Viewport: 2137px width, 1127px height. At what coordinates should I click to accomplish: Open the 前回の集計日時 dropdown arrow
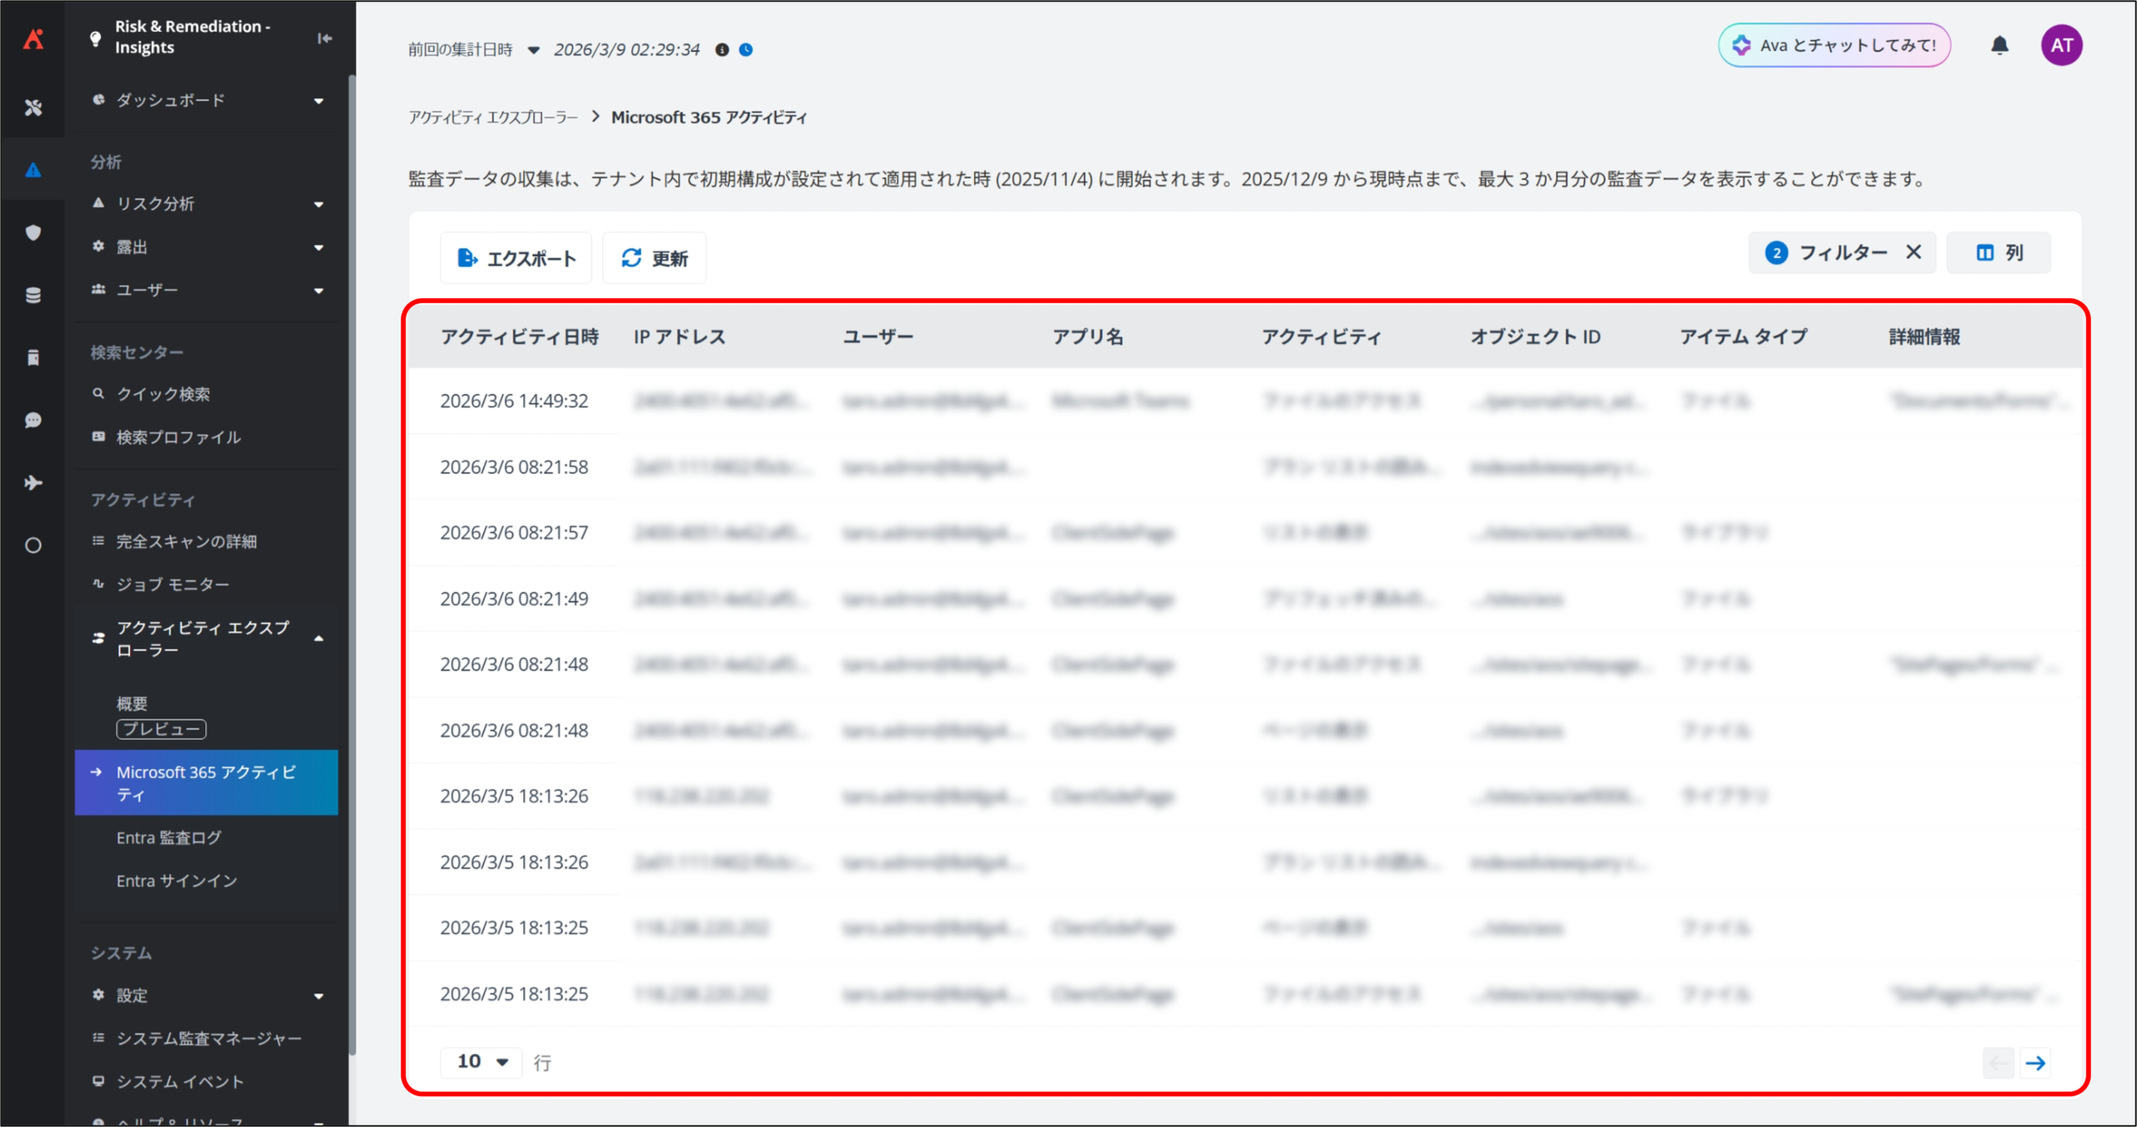[533, 50]
